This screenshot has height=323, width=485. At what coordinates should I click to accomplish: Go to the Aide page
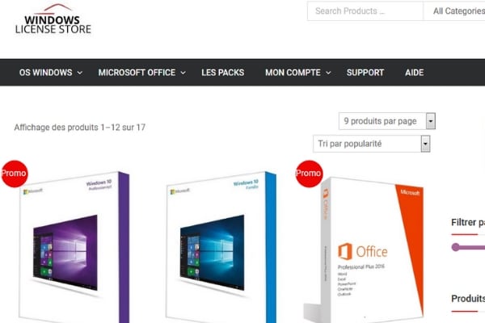(x=415, y=73)
